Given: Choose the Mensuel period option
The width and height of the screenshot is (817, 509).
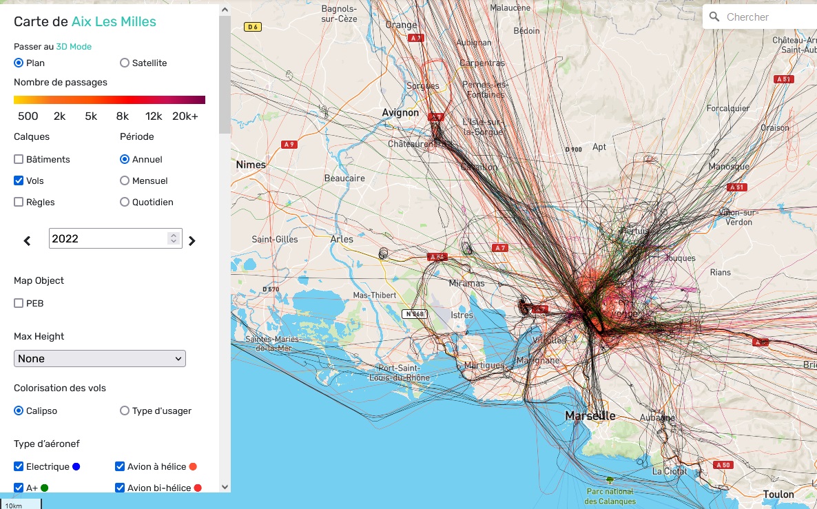Looking at the screenshot, I should click(x=125, y=180).
